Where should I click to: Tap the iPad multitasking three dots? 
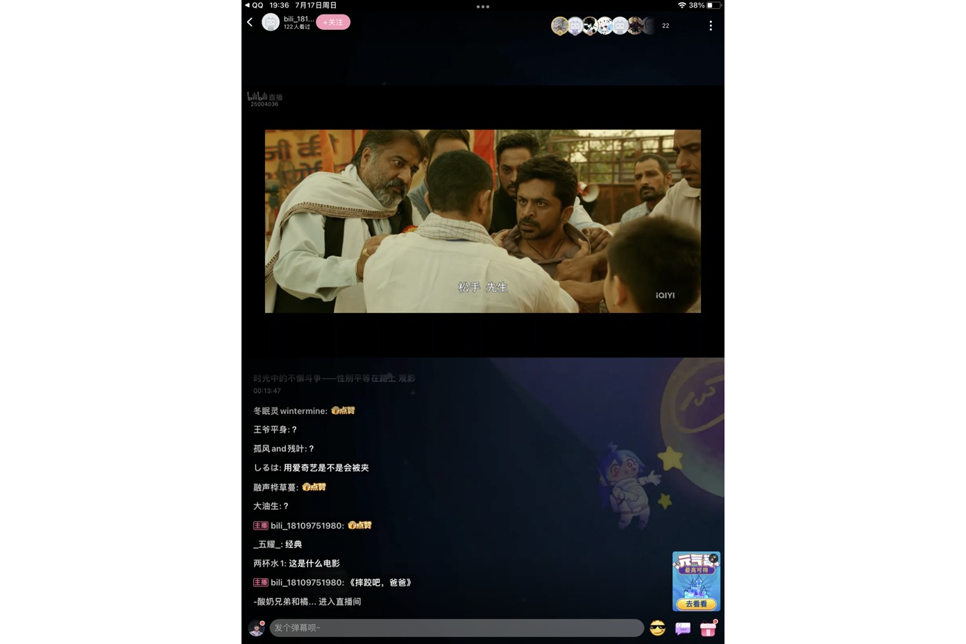point(483,7)
